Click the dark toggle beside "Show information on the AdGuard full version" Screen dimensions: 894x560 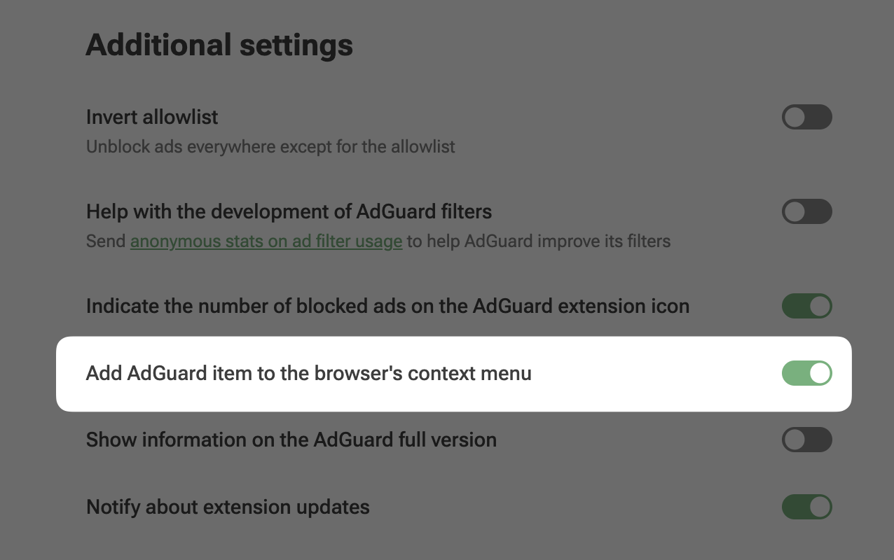pyautogui.click(x=806, y=440)
